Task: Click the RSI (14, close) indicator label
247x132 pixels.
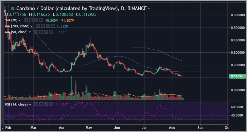Action: (x=16, y=104)
